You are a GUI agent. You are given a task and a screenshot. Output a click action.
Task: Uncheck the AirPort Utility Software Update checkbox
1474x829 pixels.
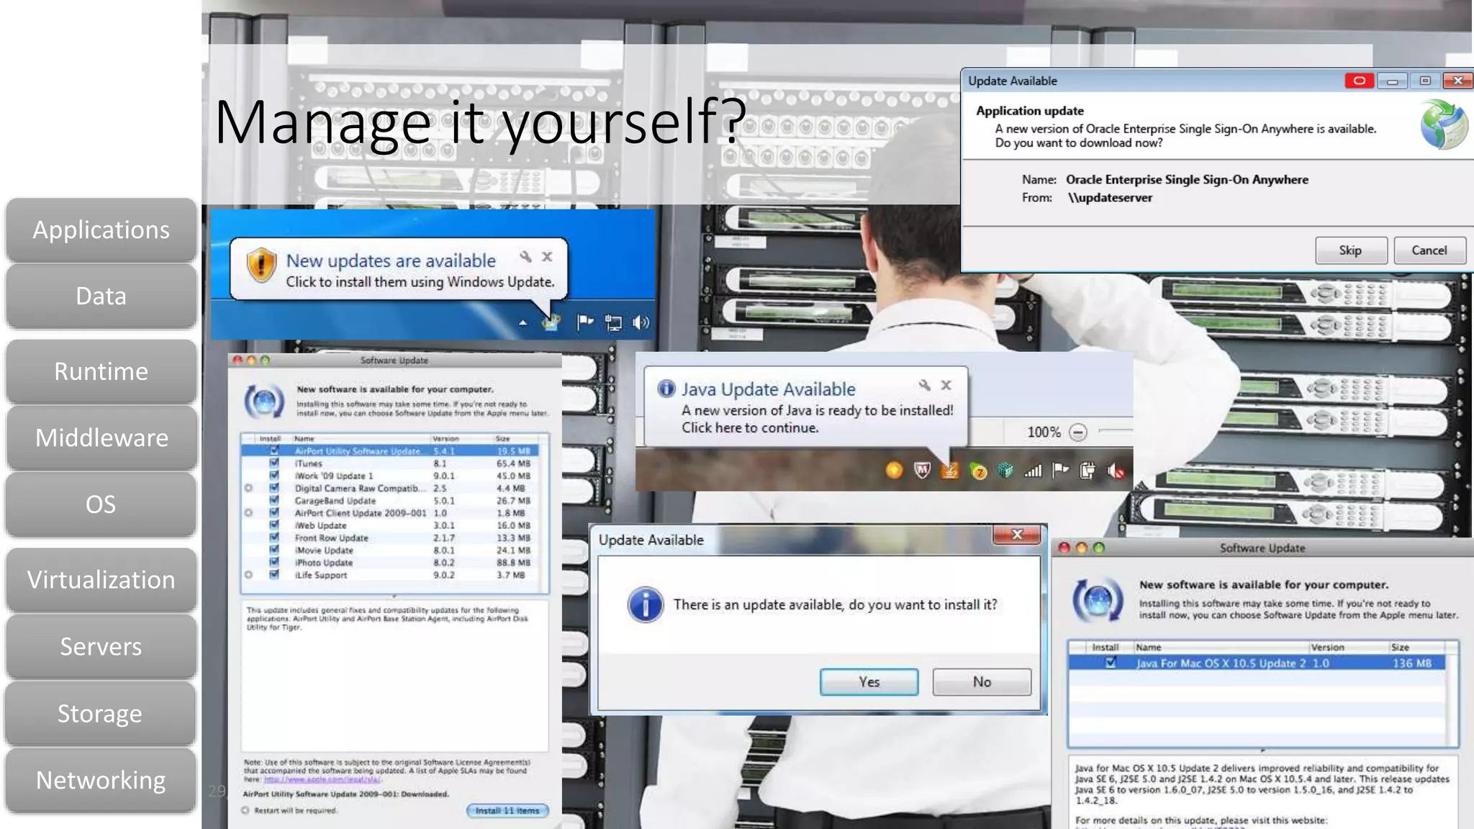[273, 451]
